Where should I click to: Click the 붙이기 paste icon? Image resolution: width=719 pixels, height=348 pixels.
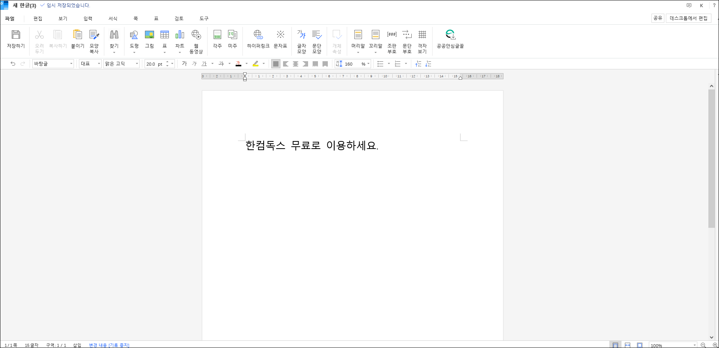point(77,34)
